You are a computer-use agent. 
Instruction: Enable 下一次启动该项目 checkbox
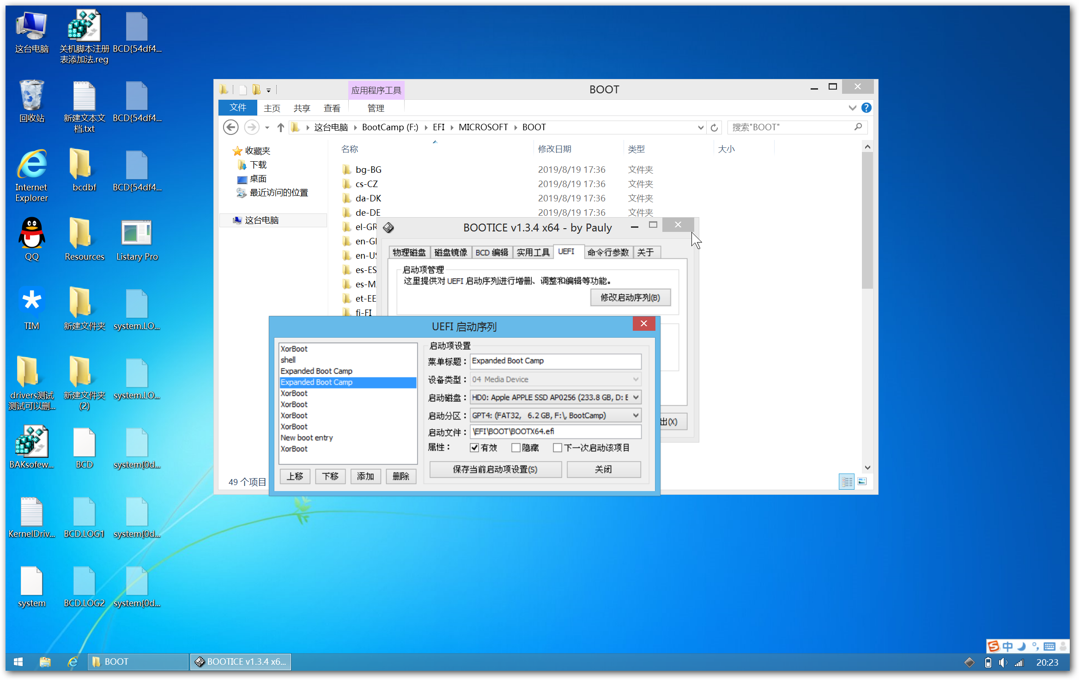(560, 448)
